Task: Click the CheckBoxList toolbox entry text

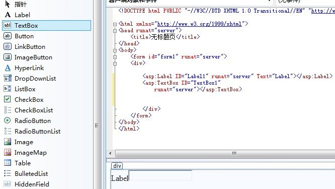Action: (34, 110)
